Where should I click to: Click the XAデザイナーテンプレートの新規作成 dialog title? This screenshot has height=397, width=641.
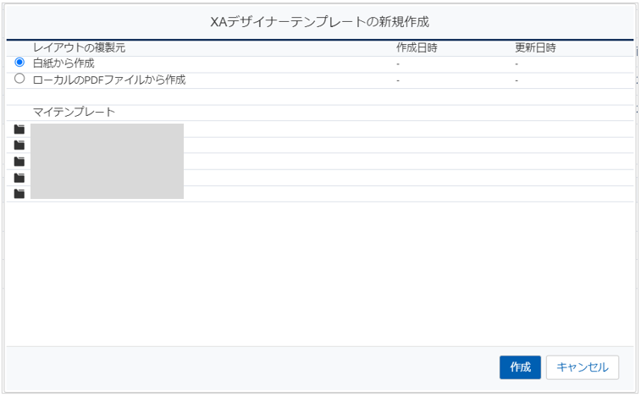[x=320, y=21]
